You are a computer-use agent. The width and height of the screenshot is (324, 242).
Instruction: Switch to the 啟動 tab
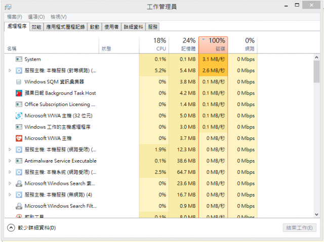coord(95,27)
